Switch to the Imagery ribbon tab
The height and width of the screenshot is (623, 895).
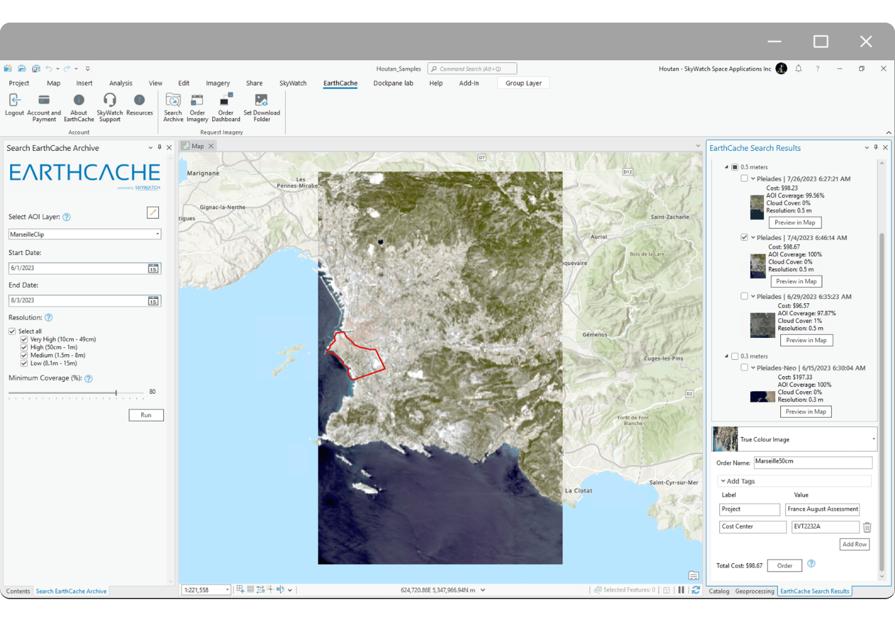(218, 84)
